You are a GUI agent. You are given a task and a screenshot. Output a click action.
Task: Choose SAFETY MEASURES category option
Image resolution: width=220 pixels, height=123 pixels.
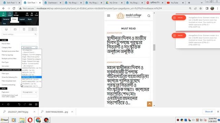click(32, 81)
